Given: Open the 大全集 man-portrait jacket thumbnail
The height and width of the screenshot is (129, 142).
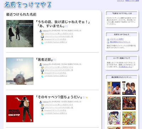Looking at the screenshot, I should point(114,88).
